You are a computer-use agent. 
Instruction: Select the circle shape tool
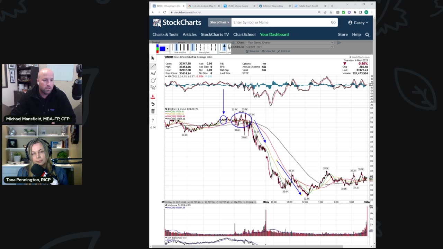(x=153, y=81)
